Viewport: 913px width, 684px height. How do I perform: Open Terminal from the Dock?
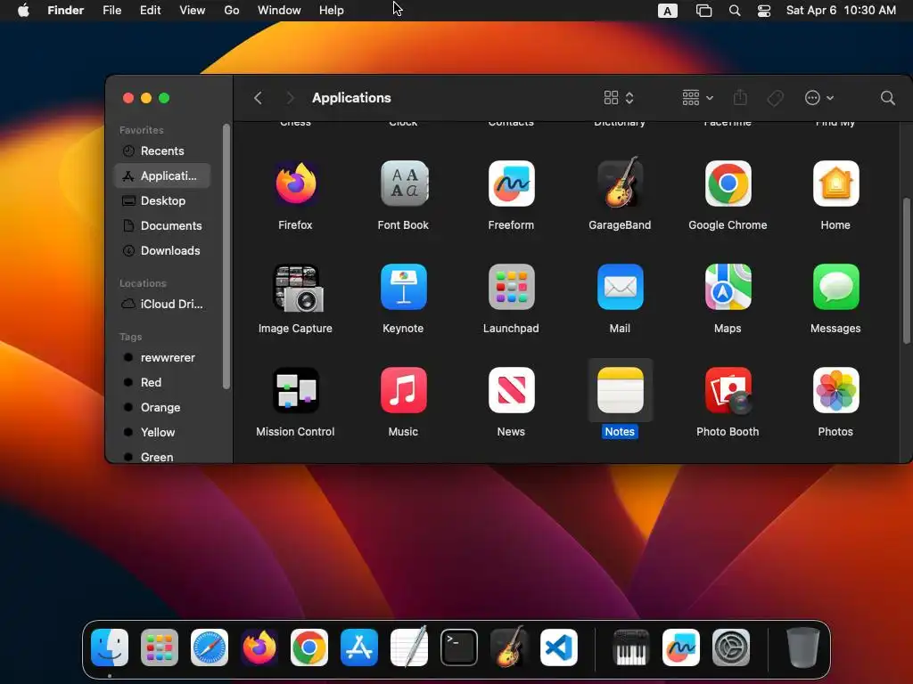[x=459, y=647]
